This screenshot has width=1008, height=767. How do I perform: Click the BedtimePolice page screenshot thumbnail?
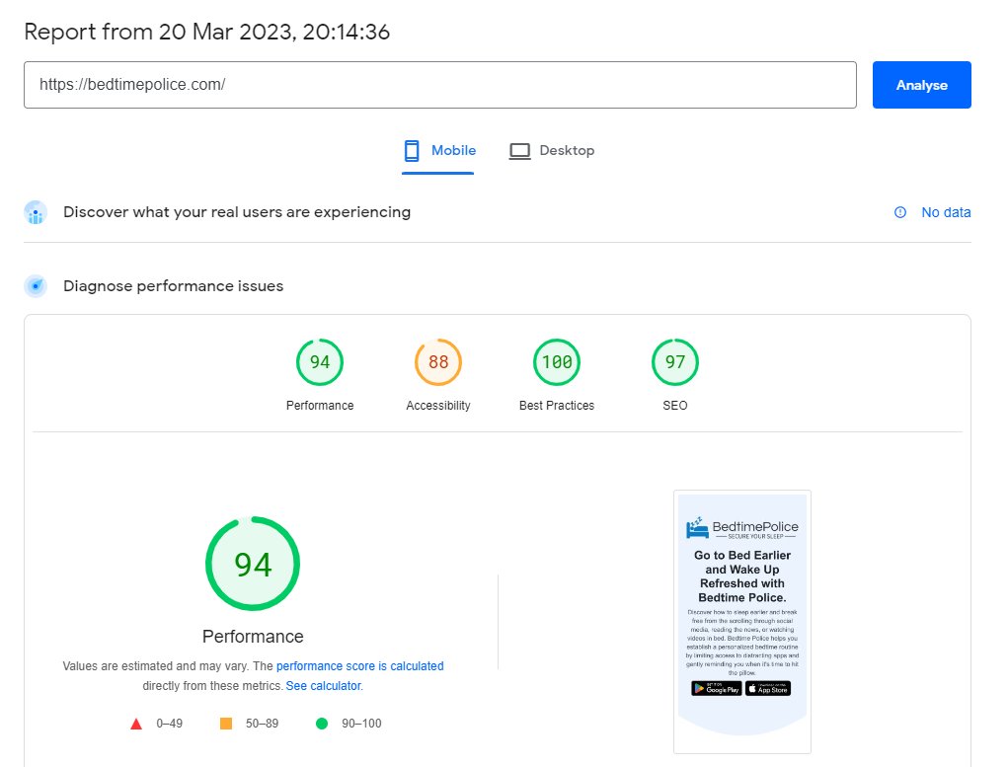[741, 622]
